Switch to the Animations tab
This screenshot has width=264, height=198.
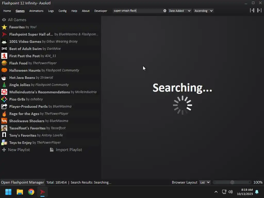point(36,11)
